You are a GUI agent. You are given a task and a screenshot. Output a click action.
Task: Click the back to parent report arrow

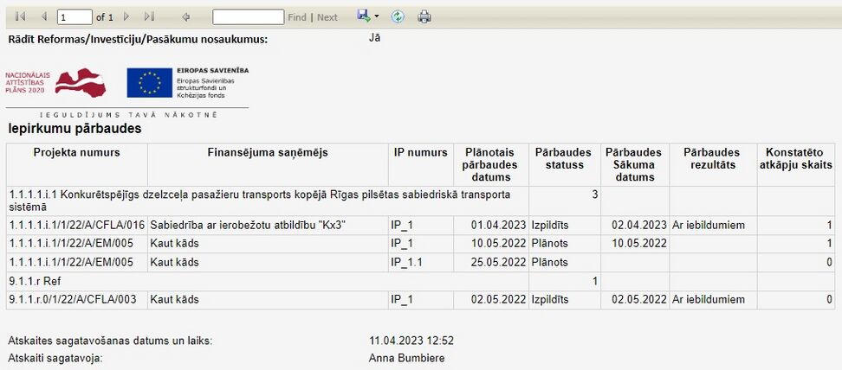click(x=186, y=16)
